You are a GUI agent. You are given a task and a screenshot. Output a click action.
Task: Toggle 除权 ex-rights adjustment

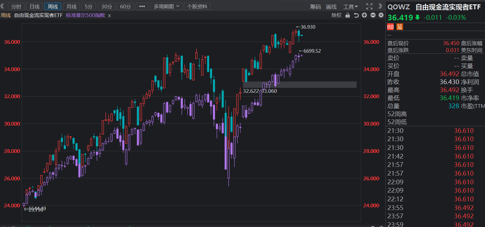tap(337, 15)
